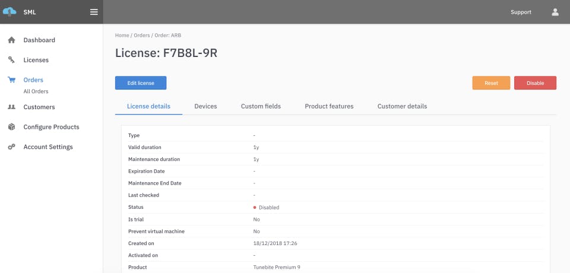Viewport: 570px width, 273px height.
Task: Open the user profile icon
Action: 555,12
